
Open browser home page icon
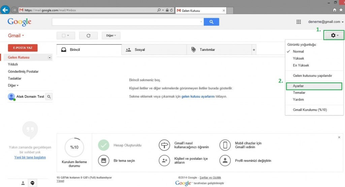click(335, 10)
